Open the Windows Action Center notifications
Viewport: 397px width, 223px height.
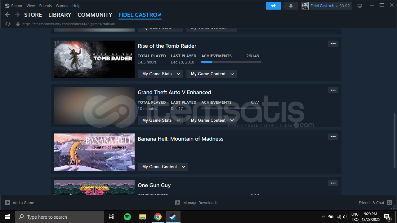coord(387,217)
